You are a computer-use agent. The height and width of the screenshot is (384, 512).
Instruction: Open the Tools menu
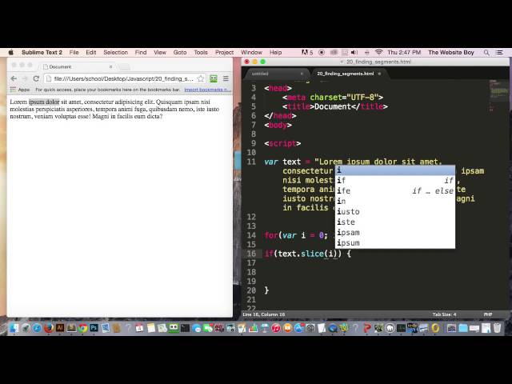click(201, 52)
